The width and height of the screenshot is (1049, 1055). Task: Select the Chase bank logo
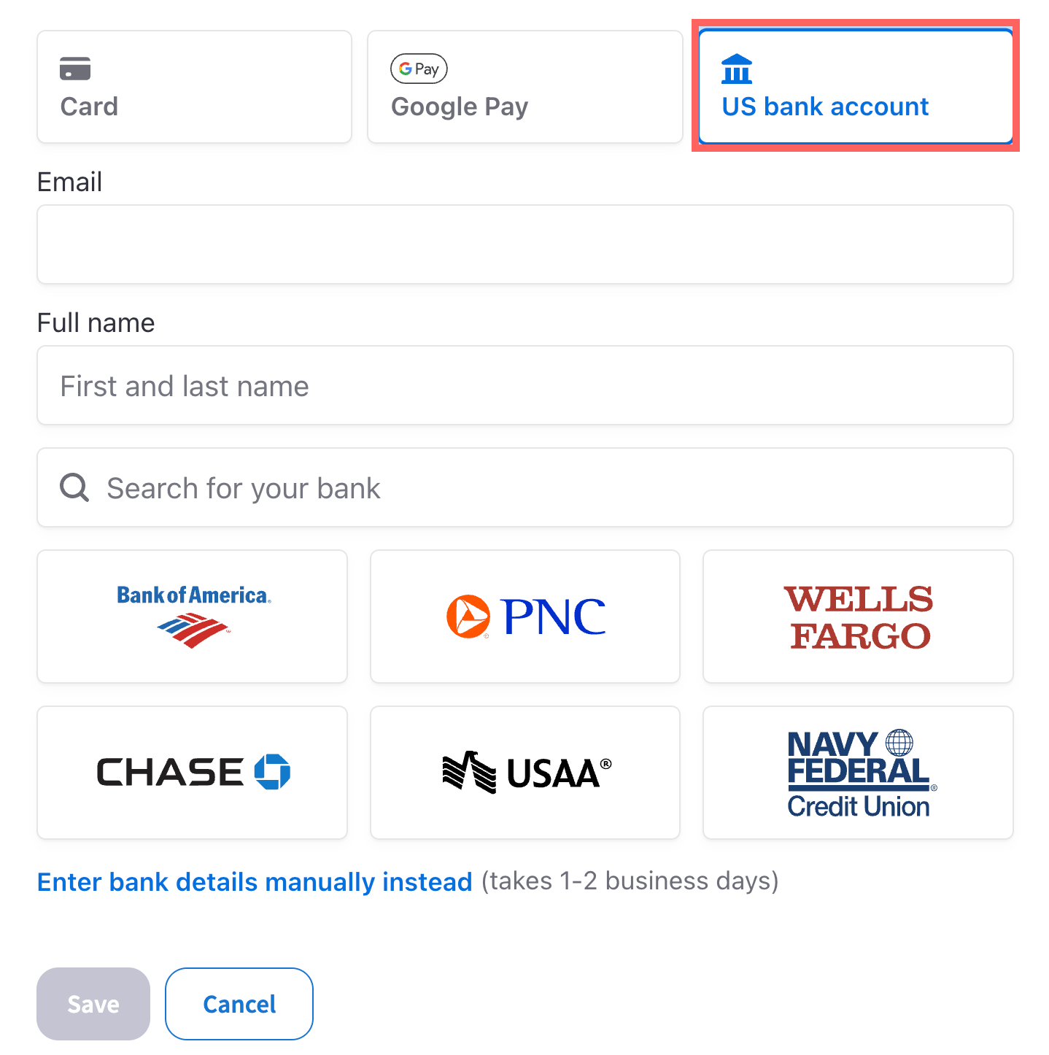193,773
